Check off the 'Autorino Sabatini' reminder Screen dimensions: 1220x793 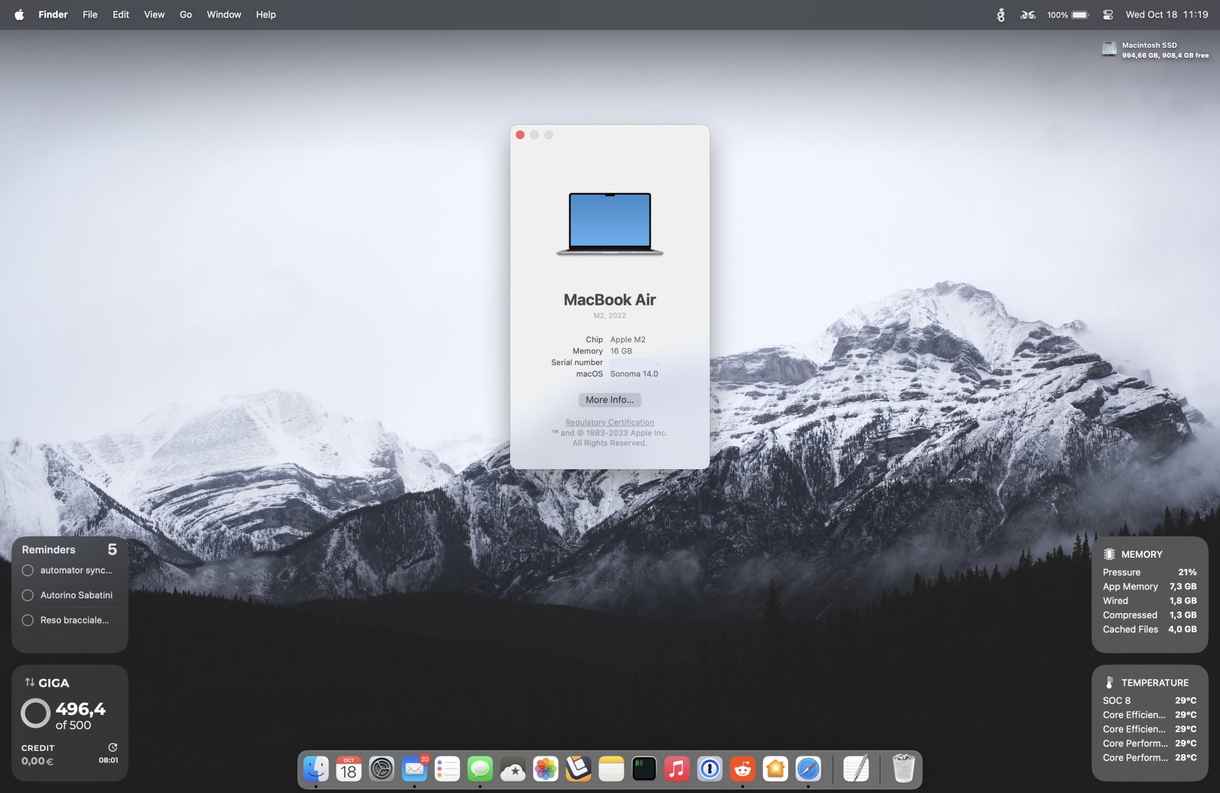pos(27,595)
